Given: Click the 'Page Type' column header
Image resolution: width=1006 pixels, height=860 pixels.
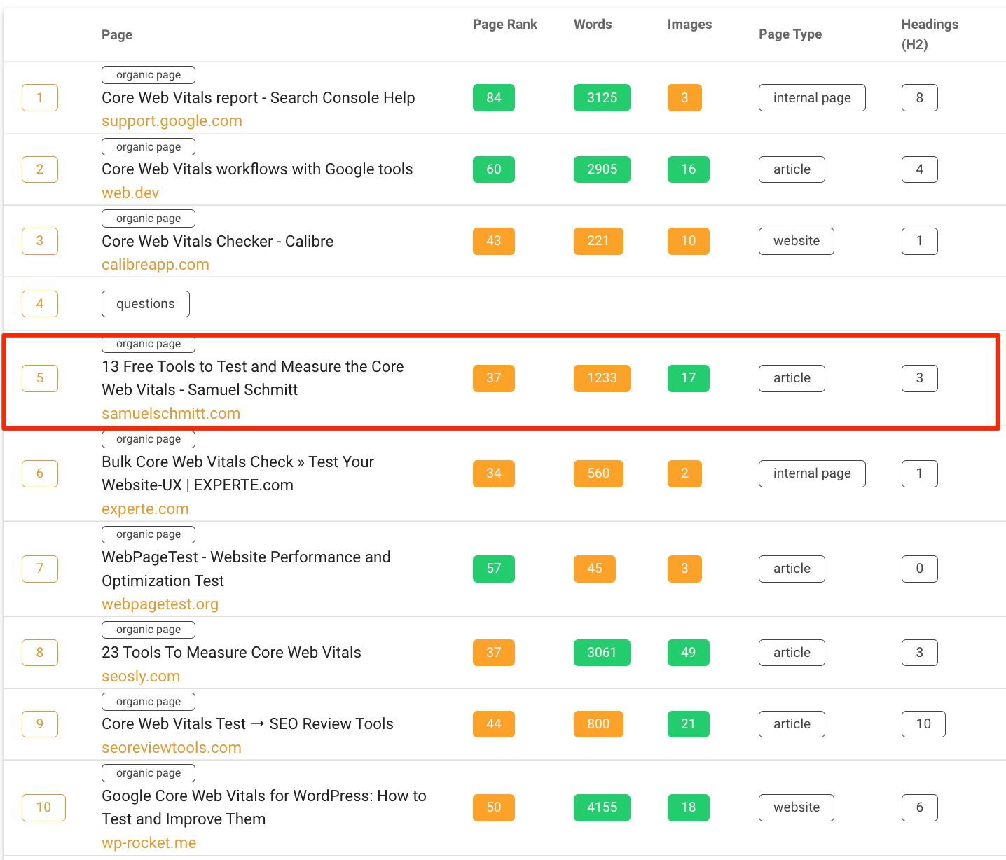Looking at the screenshot, I should pos(790,34).
